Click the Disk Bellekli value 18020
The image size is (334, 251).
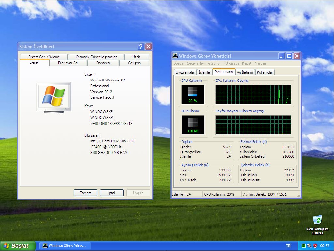[x=289, y=175]
